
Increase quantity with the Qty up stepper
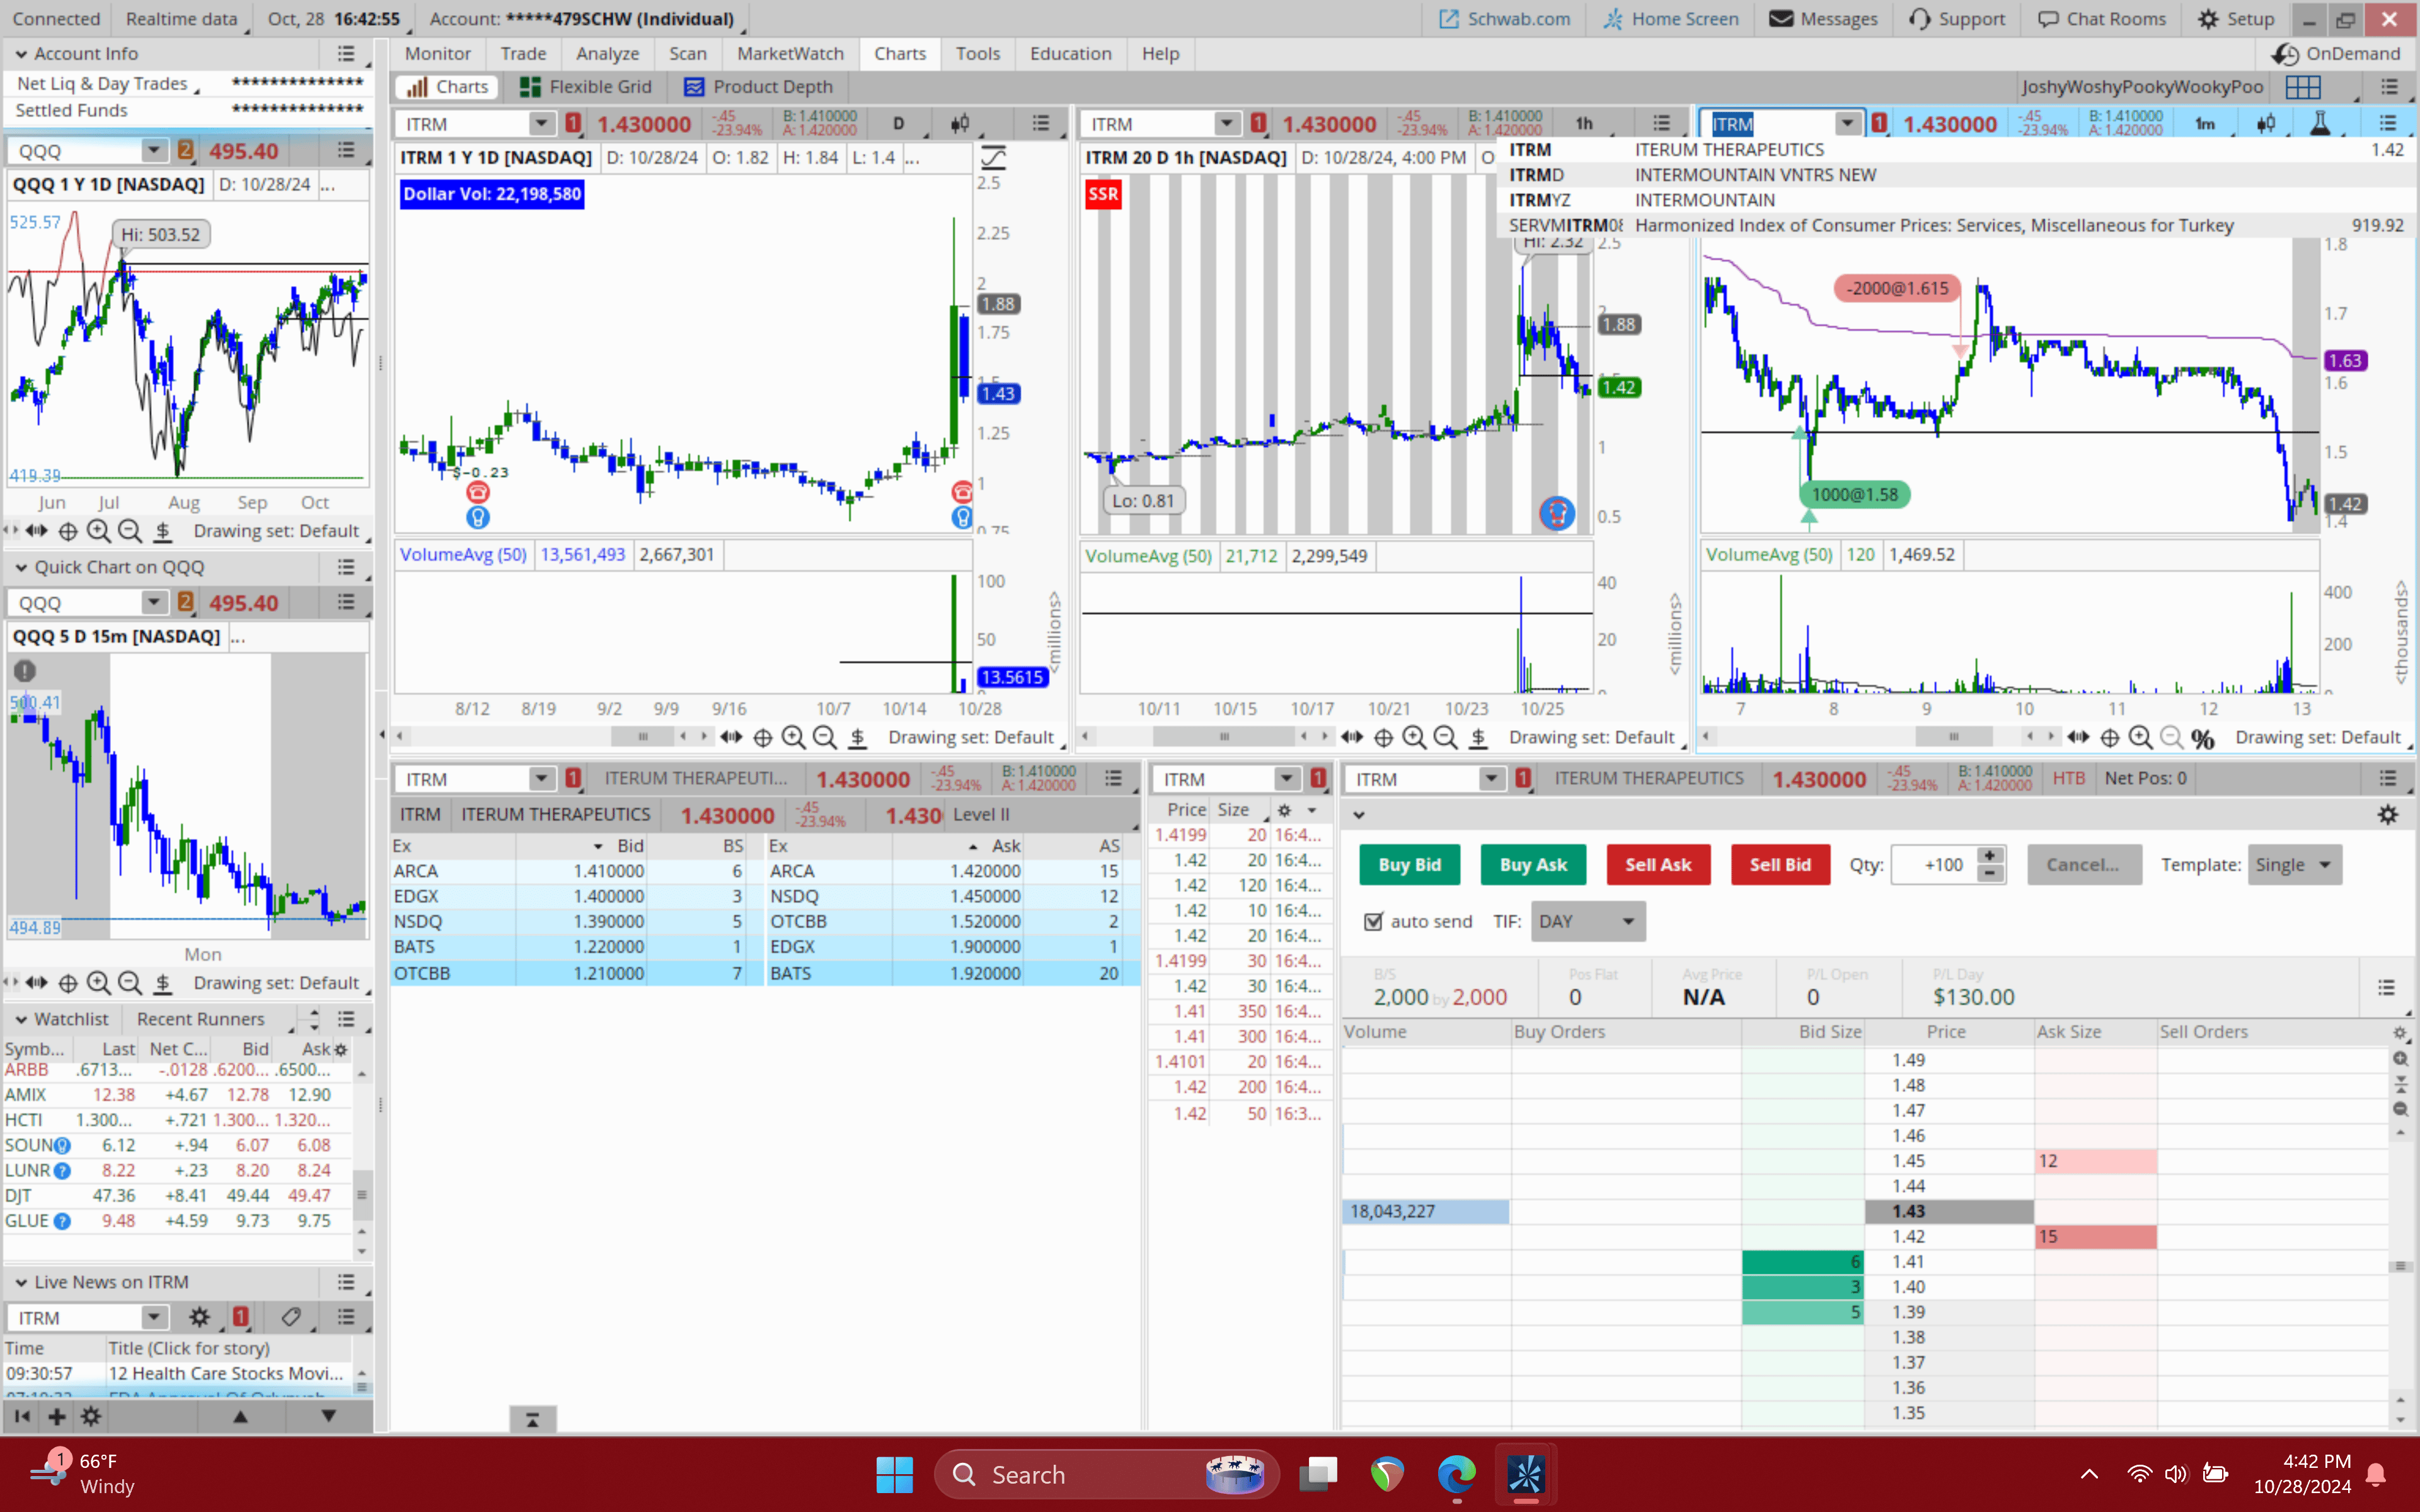1990,856
